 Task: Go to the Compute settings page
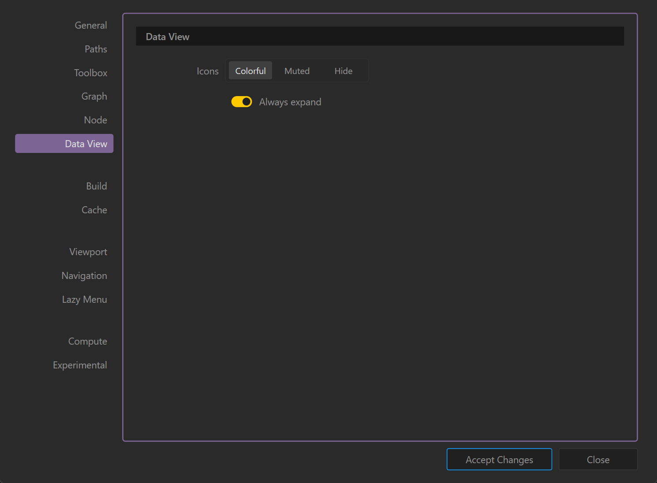[x=87, y=342]
